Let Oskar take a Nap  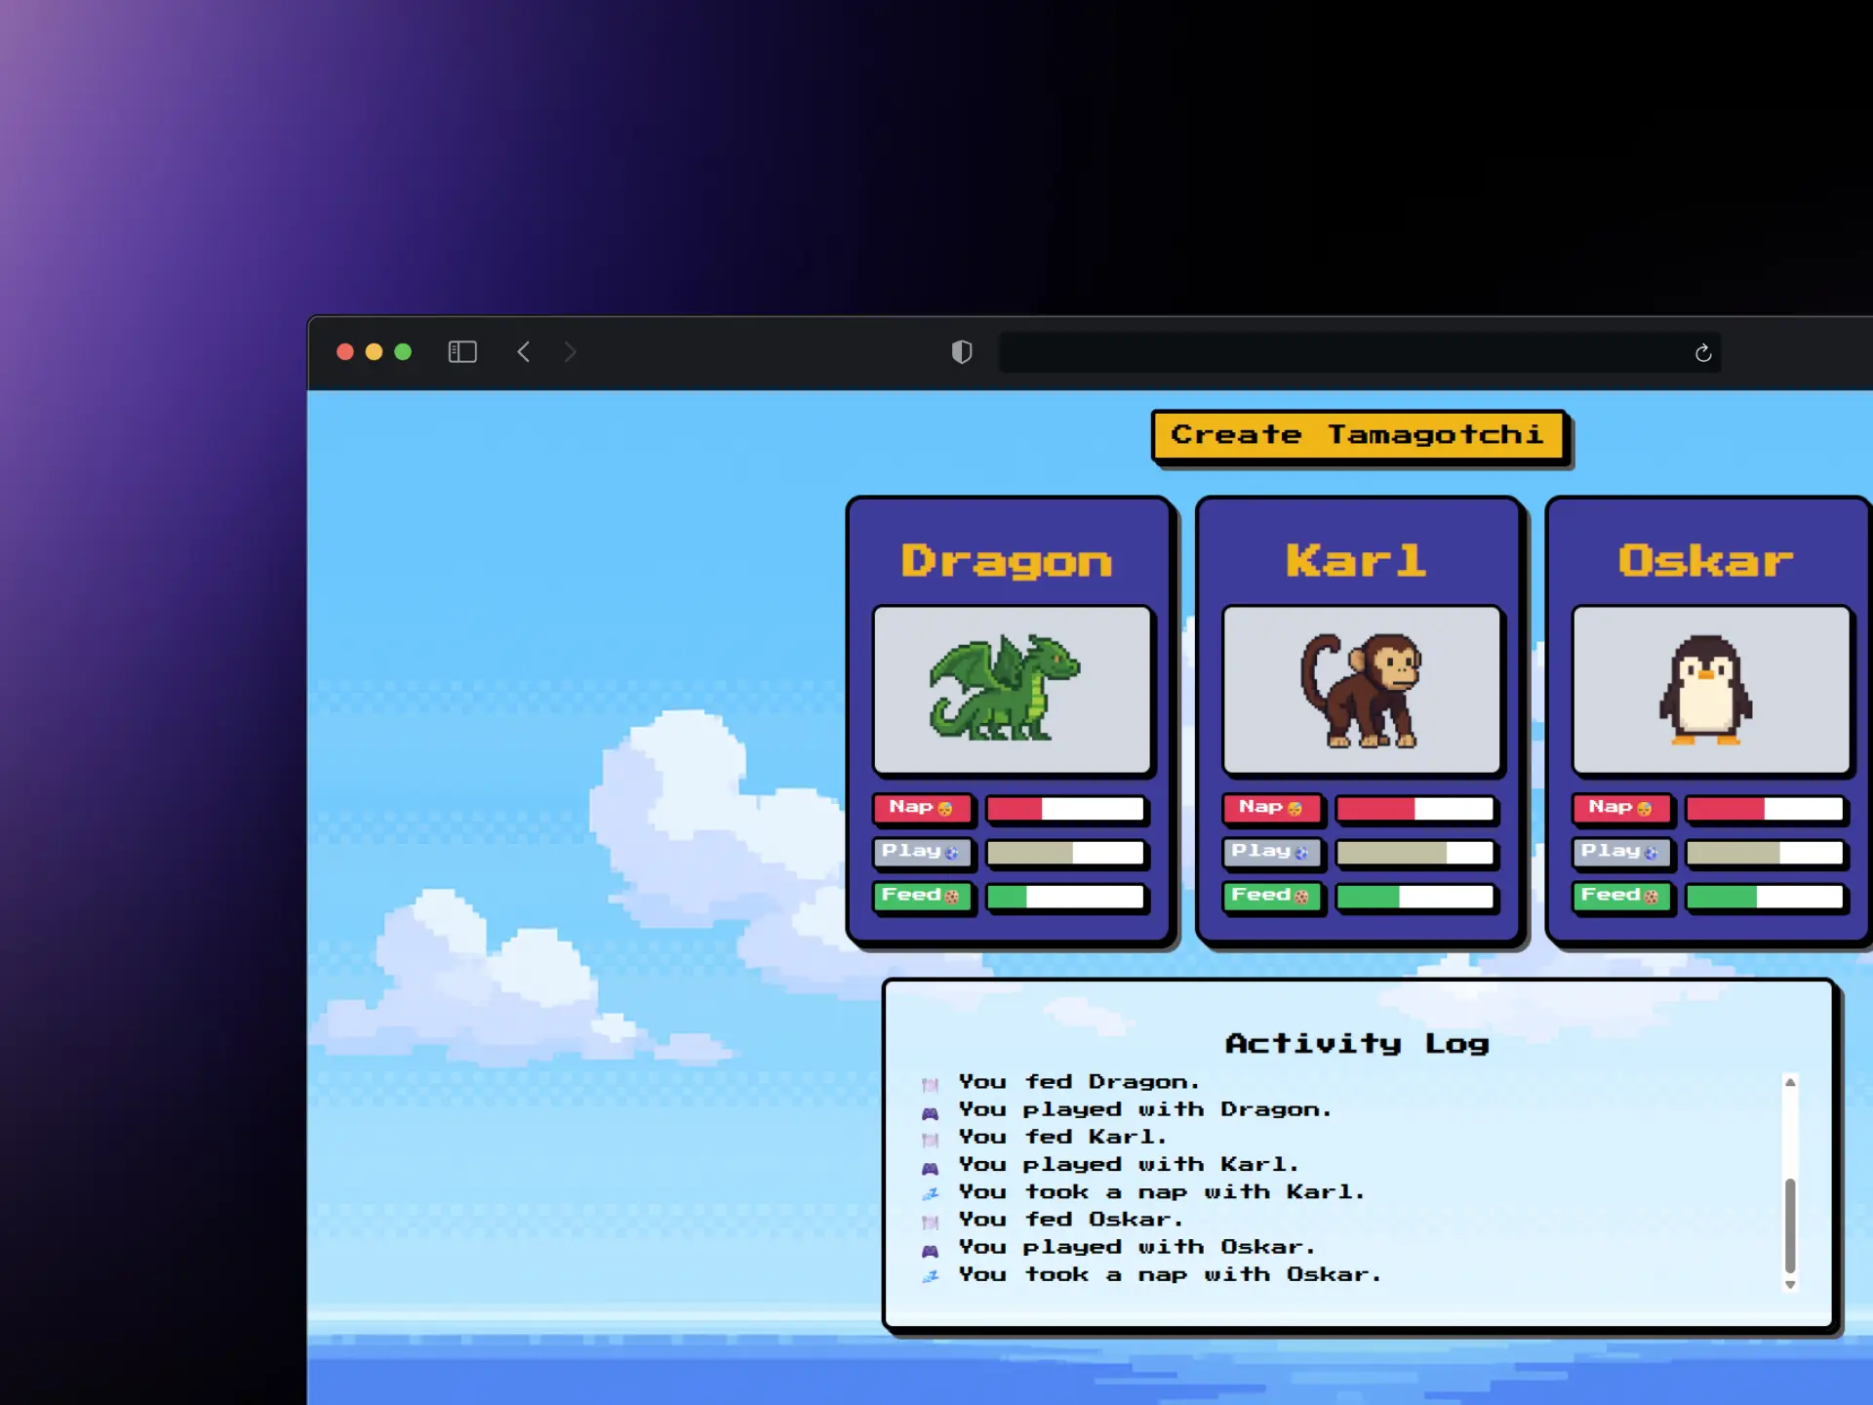[x=1621, y=808]
